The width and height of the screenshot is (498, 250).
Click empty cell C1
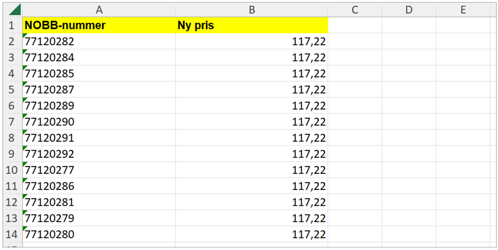tap(355, 25)
